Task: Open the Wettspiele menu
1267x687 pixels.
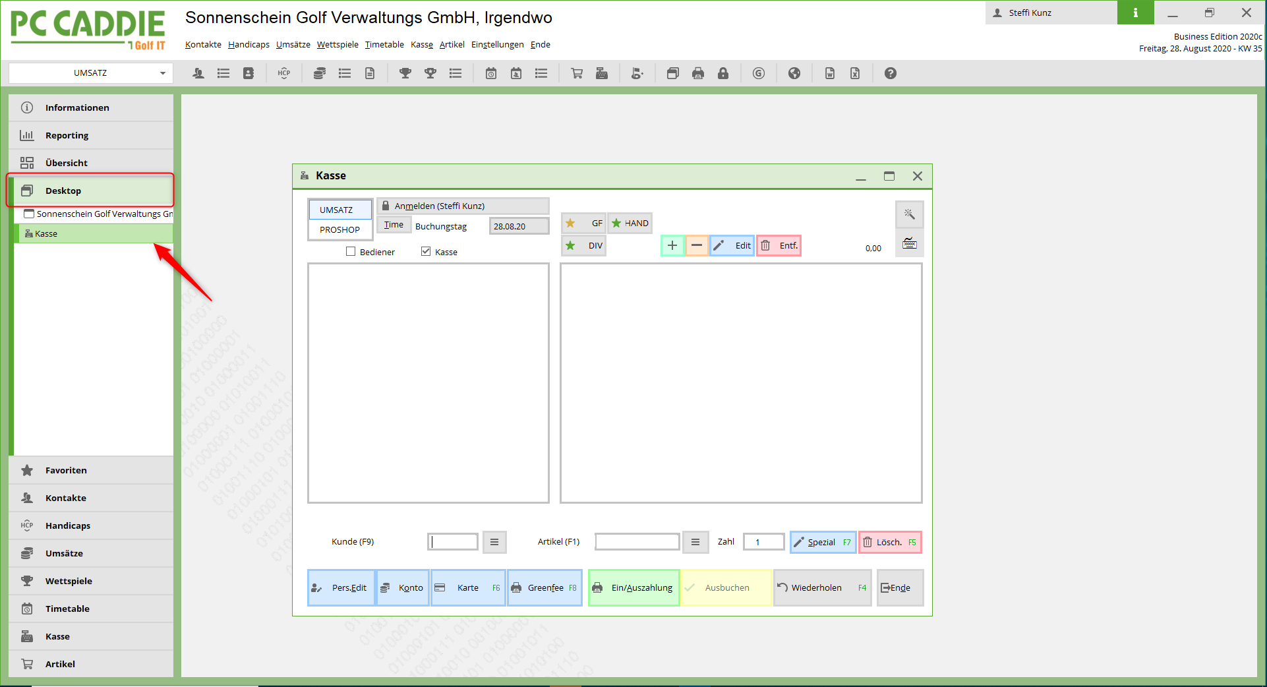Action: click(338, 45)
